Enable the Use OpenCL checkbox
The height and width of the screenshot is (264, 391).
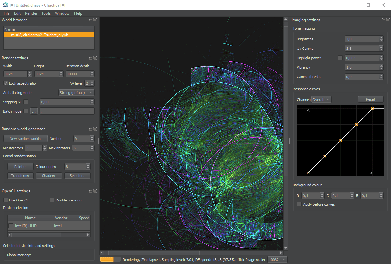click(x=6, y=200)
